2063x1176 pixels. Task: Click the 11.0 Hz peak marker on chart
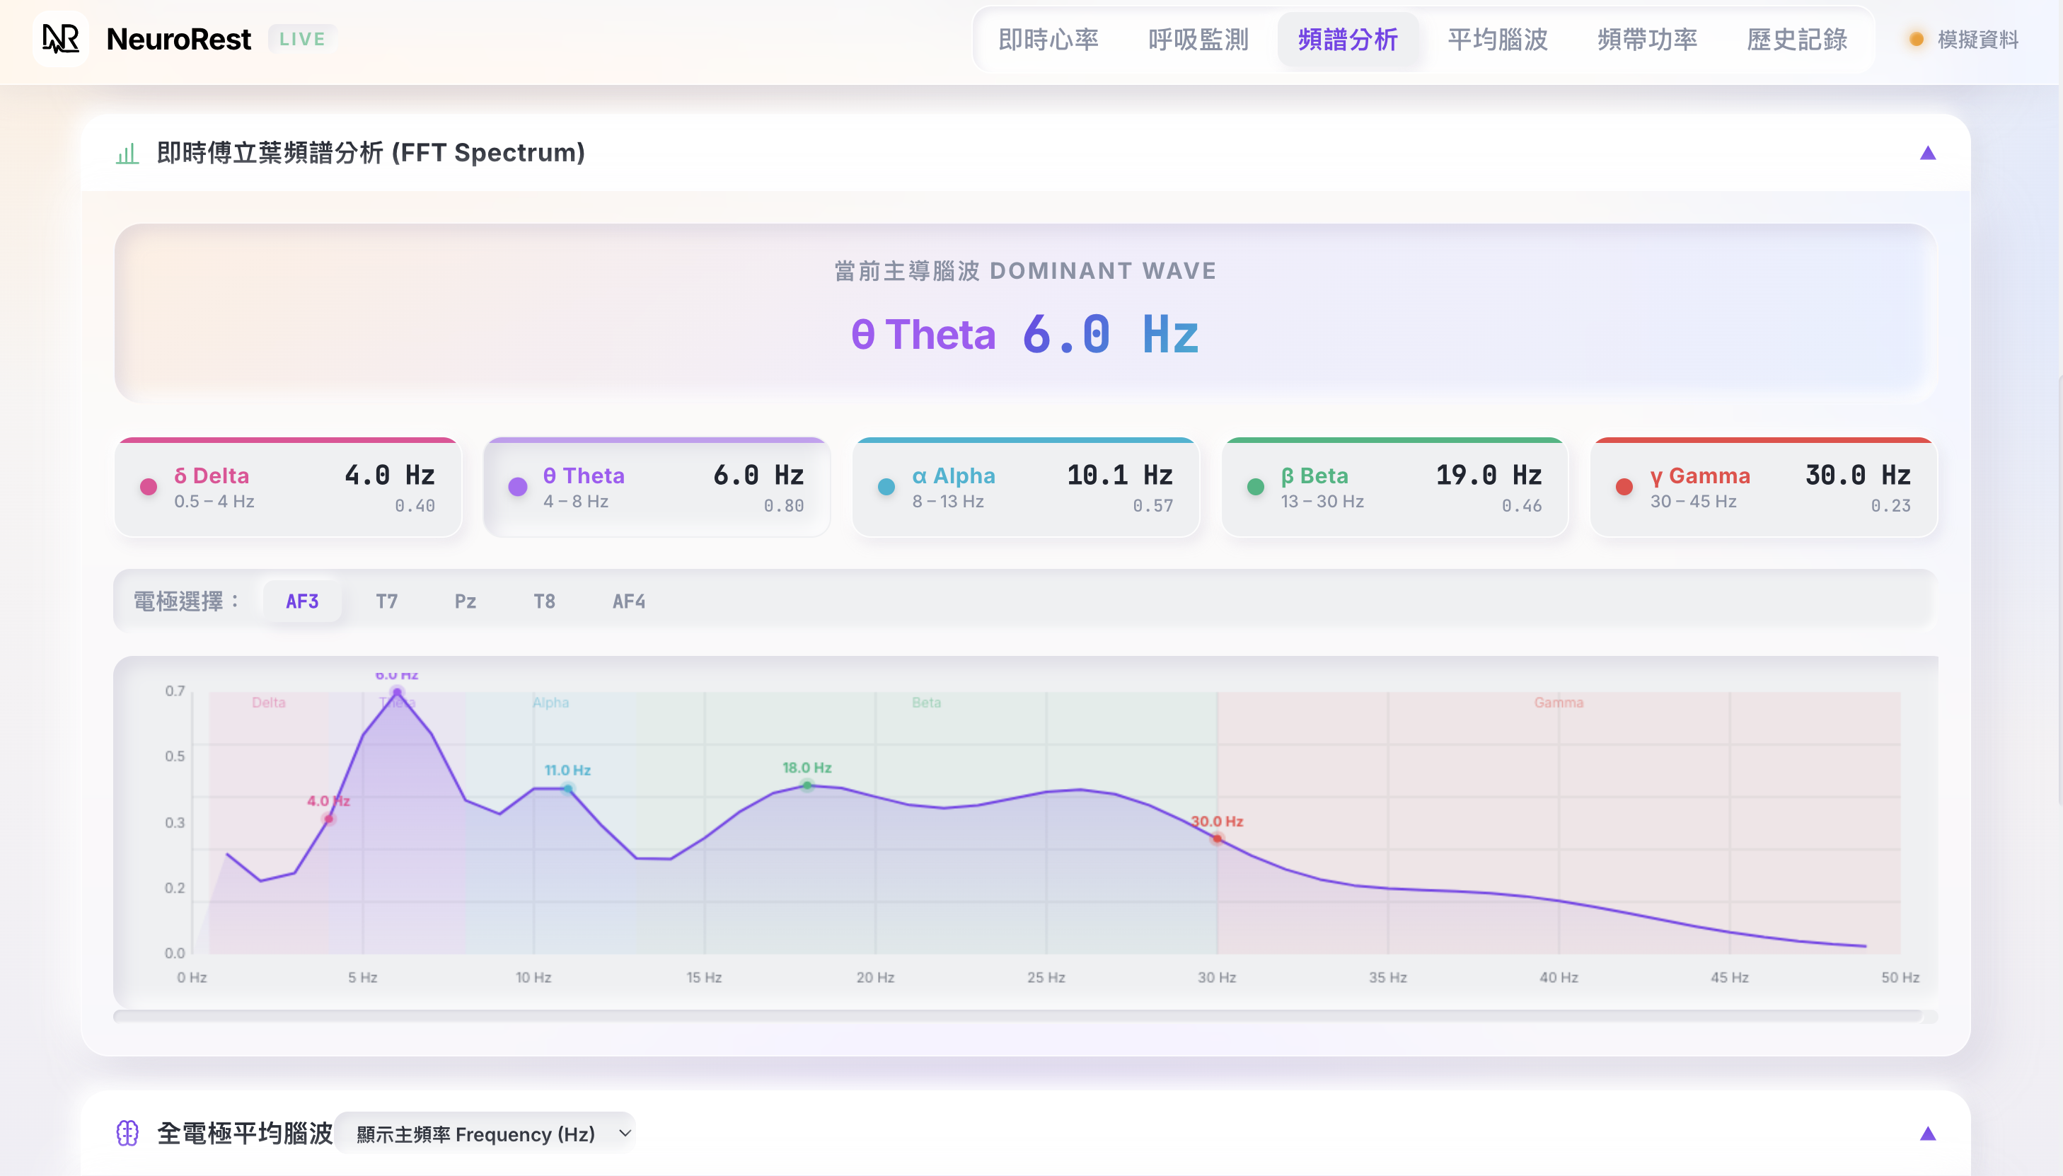(x=567, y=788)
